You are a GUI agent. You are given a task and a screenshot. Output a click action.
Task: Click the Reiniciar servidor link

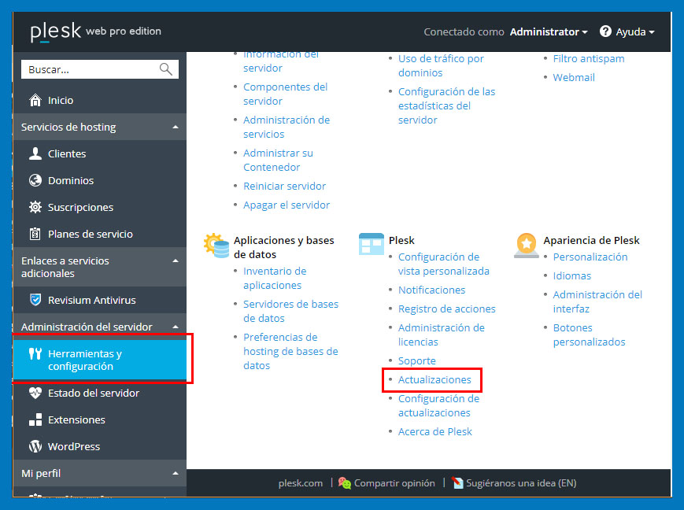(x=284, y=186)
